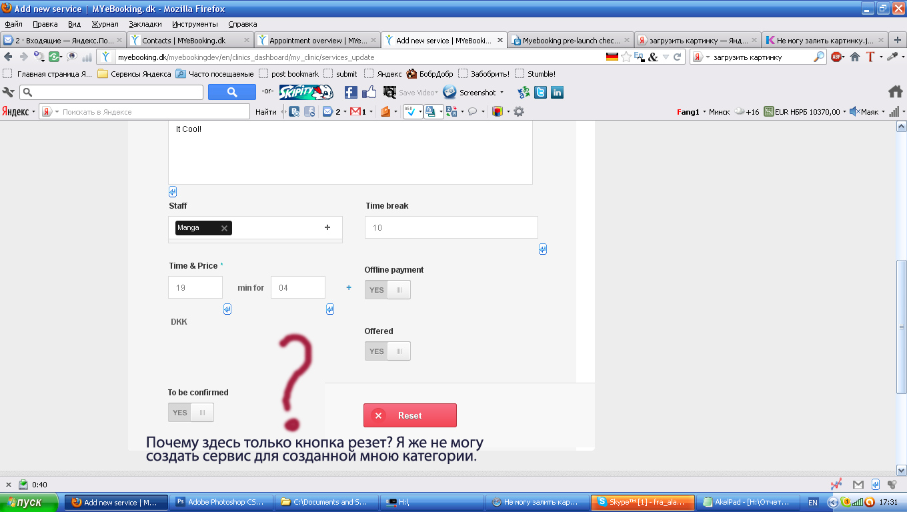Click the red T text icon
The height and width of the screenshot is (512, 907).
coord(870,57)
